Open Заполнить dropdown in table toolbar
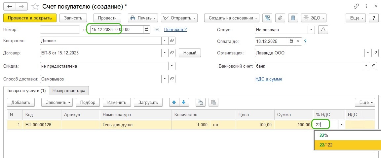 pyautogui.click(x=57, y=103)
